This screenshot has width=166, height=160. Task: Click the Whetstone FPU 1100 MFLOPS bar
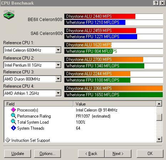(97, 80)
